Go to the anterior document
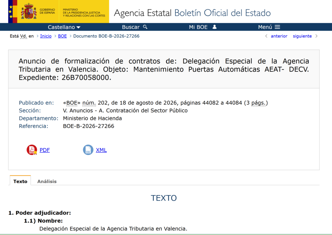Screen dimensions: 332x235 pos(279,36)
